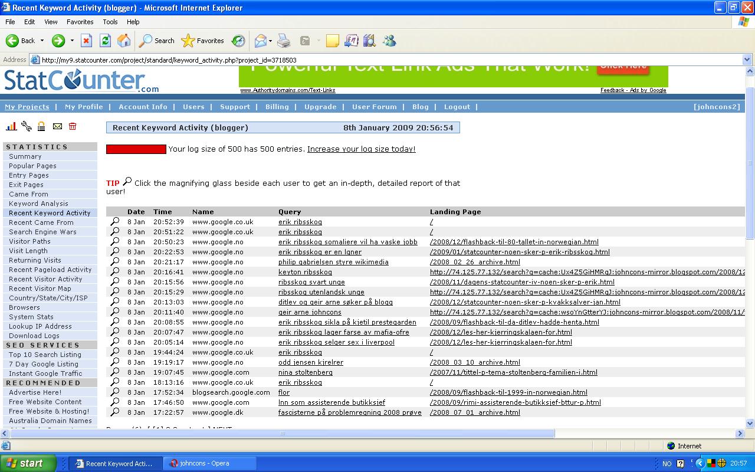The height and width of the screenshot is (472, 755).
Task: Open the Help menu
Action: 133,22
